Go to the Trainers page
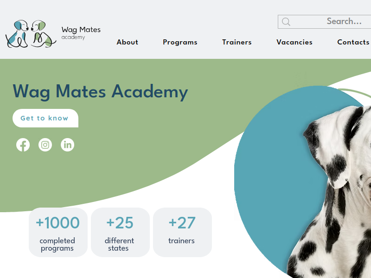 [x=237, y=42]
